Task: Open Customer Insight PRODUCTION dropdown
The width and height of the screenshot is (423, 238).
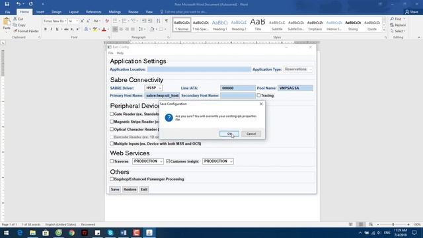Action: tap(218, 161)
